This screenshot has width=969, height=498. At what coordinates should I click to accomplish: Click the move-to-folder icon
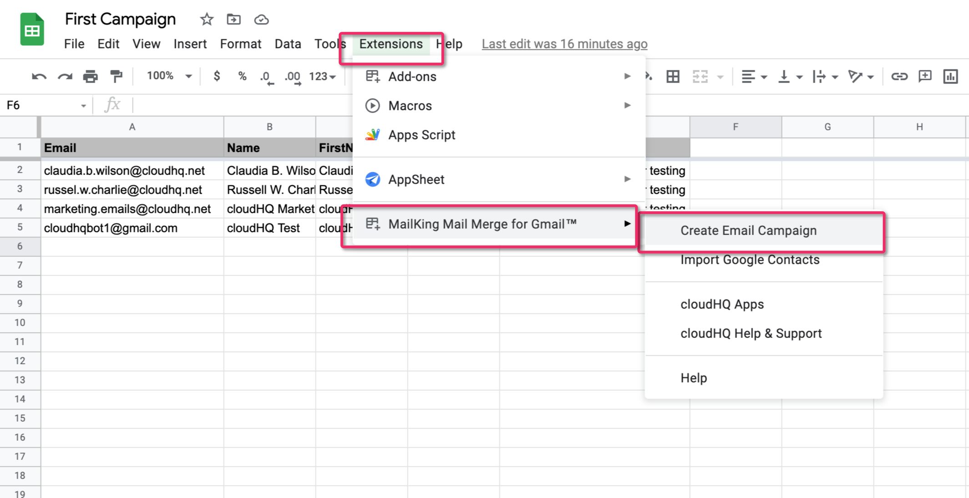[x=233, y=19]
